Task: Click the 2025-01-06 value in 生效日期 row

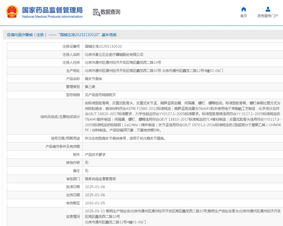Action: point(95,195)
